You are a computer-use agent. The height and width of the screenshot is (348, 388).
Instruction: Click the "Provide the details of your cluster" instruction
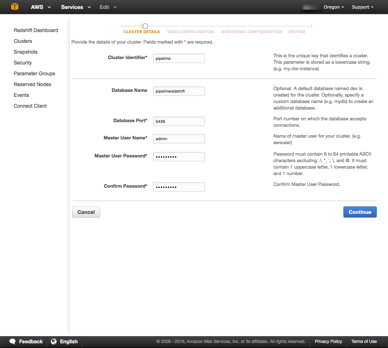point(142,42)
